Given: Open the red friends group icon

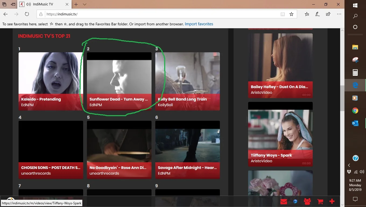Looking at the screenshot, I should click(x=307, y=201).
